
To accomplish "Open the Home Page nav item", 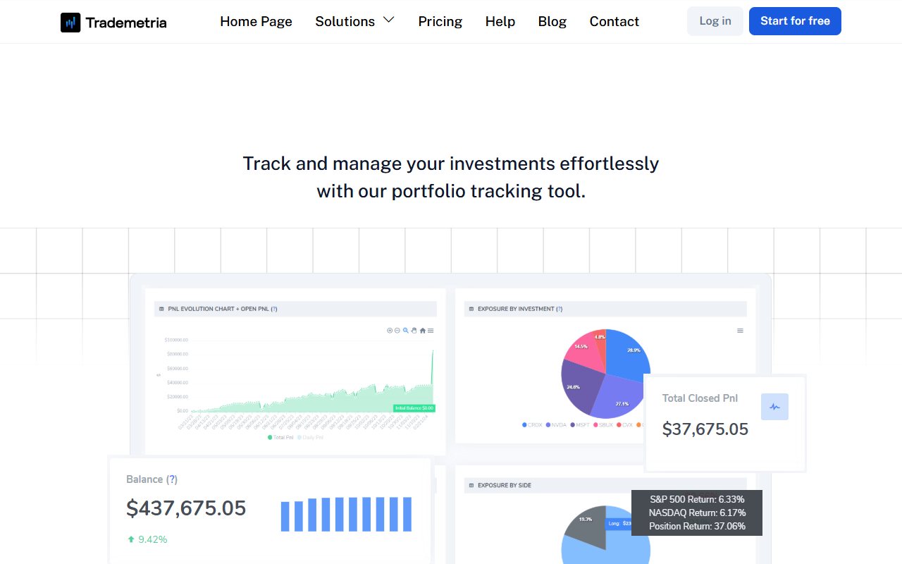I will pos(256,21).
